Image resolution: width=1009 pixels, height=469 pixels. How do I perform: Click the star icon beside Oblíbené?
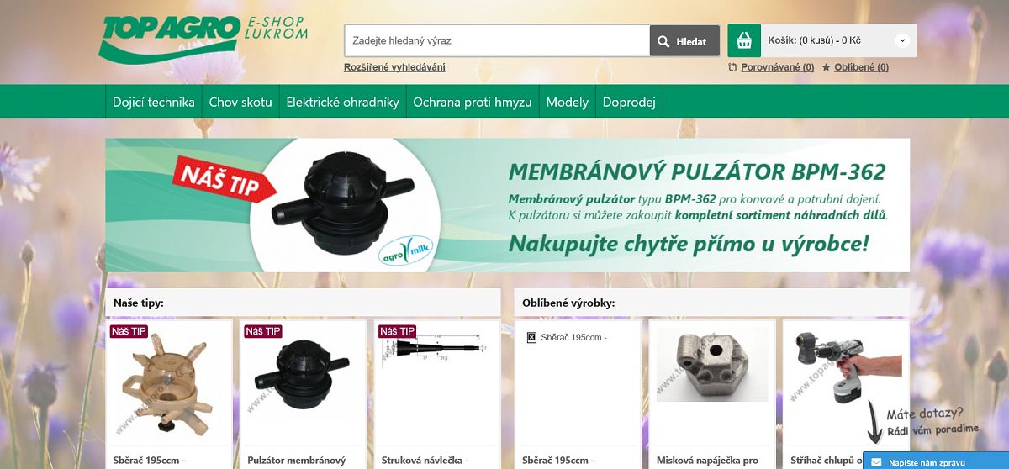point(826,67)
